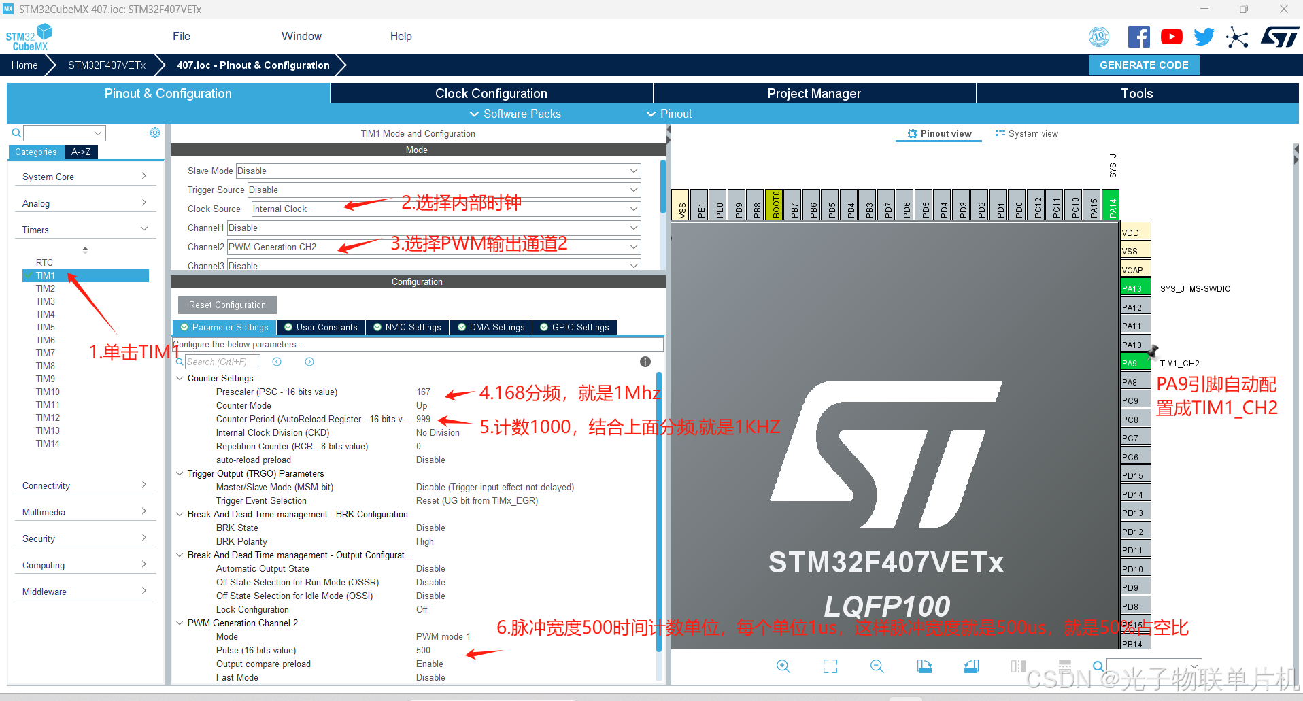Open the ST Facebook page icon

[x=1138, y=37]
